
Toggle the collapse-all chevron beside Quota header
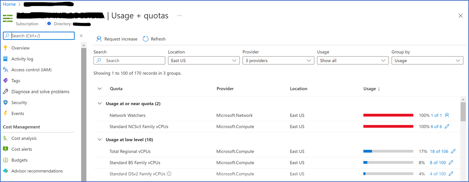pos(100,89)
